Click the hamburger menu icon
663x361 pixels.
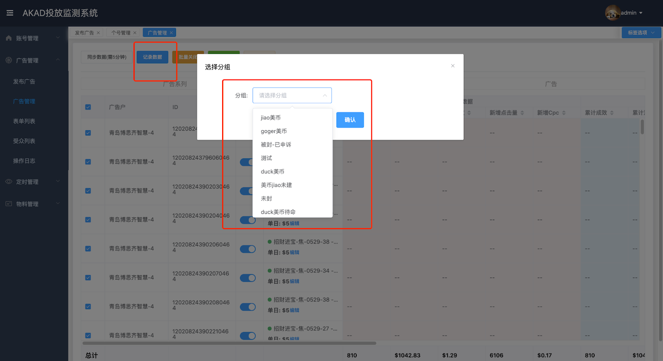[10, 13]
